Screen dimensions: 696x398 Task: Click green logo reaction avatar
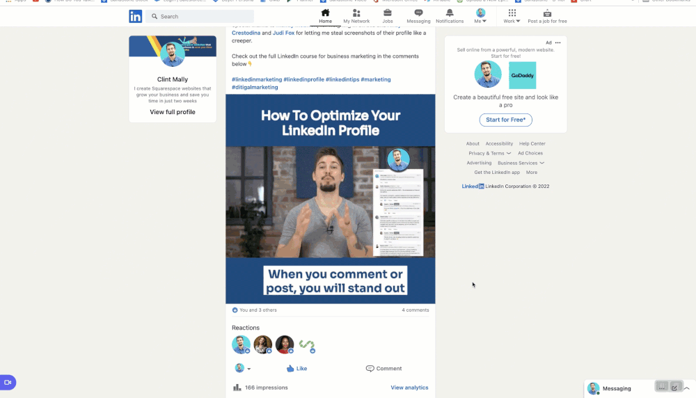pos(307,344)
